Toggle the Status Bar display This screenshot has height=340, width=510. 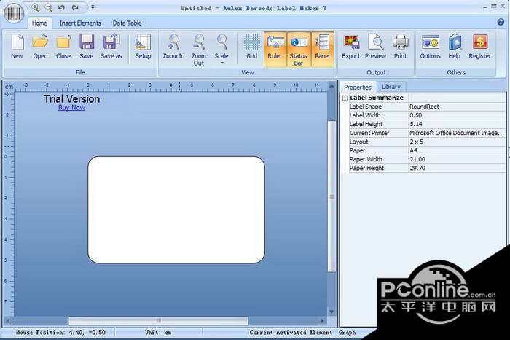(299, 50)
